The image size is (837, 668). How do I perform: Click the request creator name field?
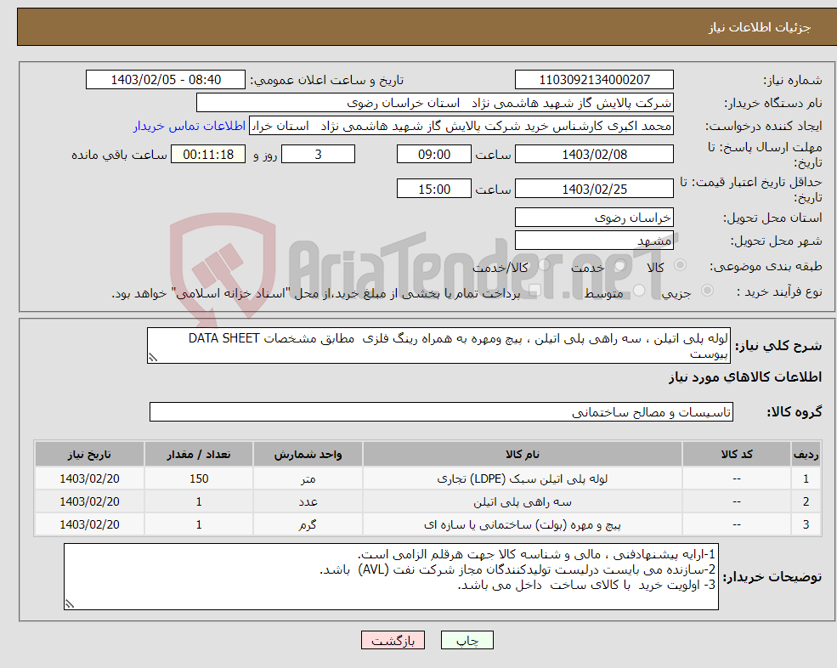pos(461,126)
